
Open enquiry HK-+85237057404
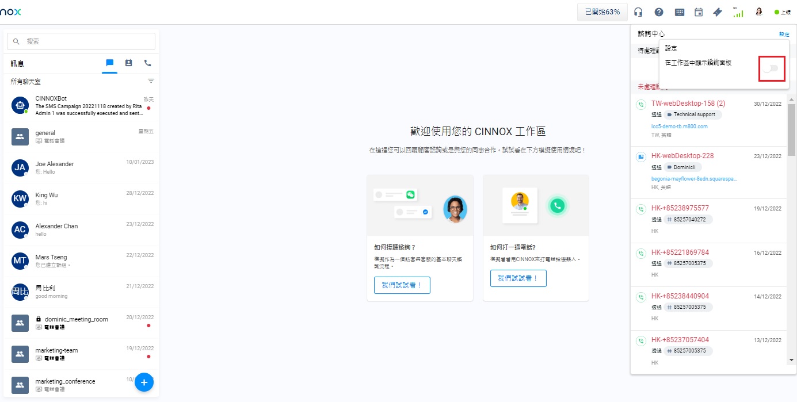click(680, 340)
